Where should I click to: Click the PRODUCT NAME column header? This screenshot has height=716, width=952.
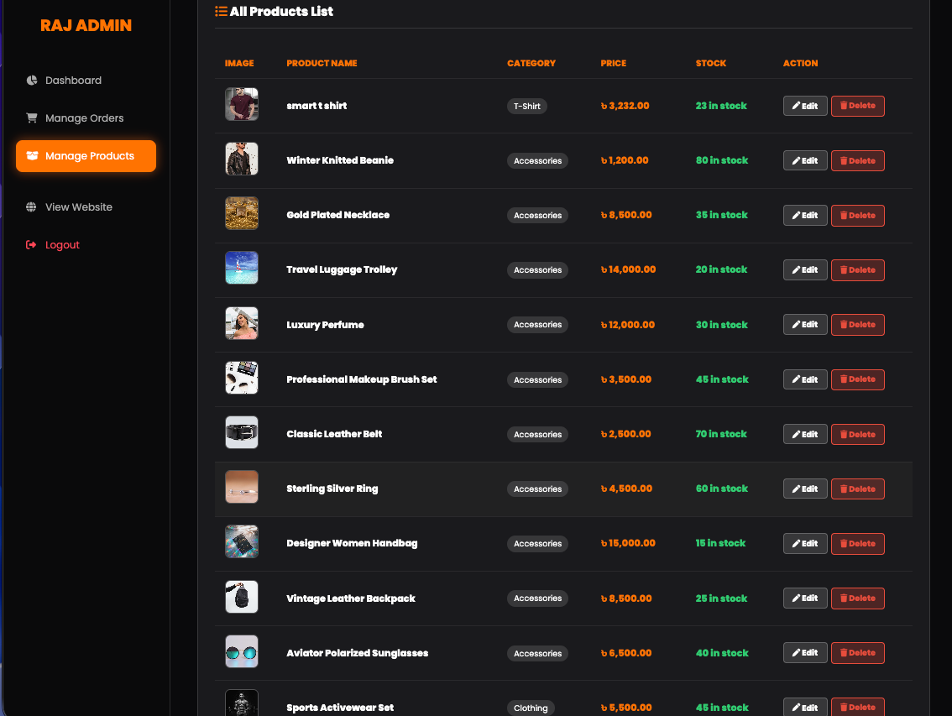coord(322,63)
